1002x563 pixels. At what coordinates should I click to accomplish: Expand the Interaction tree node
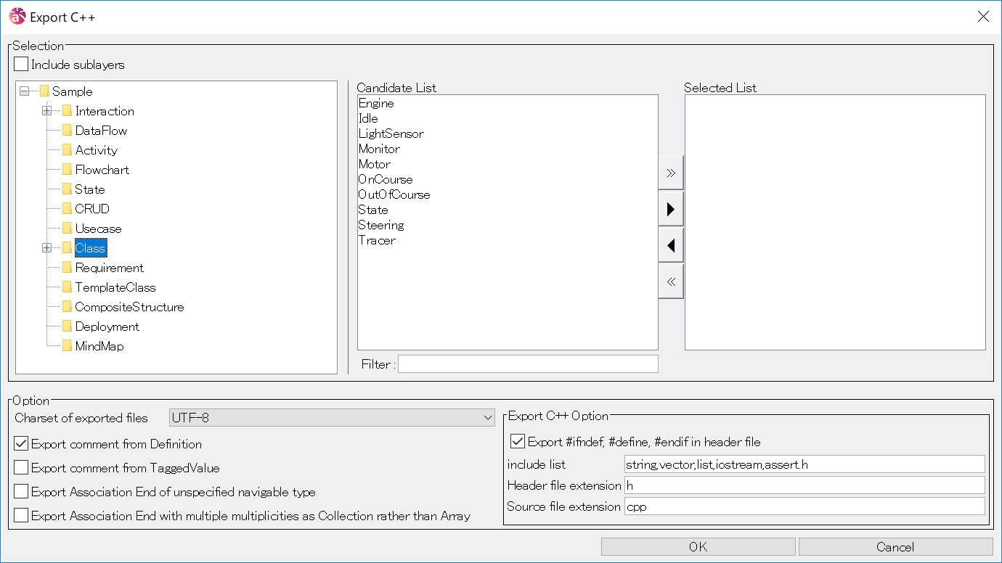47,111
